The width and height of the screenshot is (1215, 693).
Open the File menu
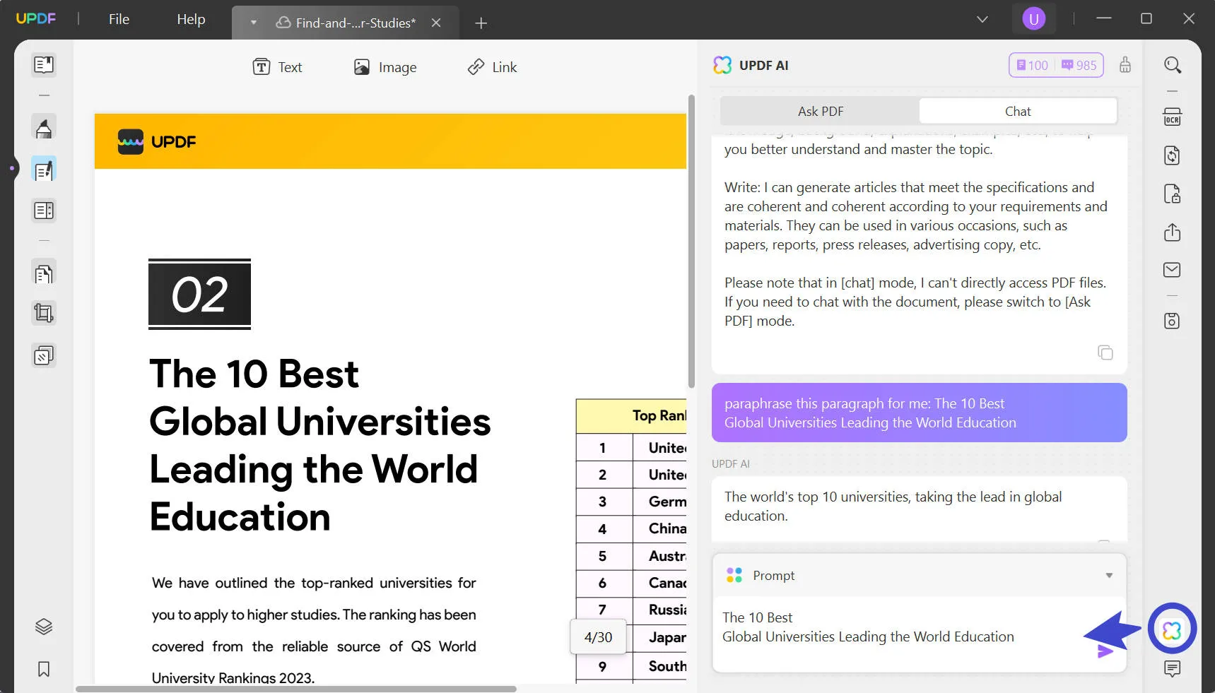point(119,19)
